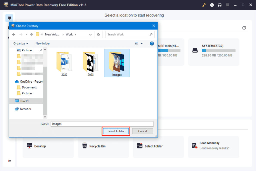Expand the MiniTool sidebar with double arrows
The width and height of the screenshot is (256, 171).
9,161
